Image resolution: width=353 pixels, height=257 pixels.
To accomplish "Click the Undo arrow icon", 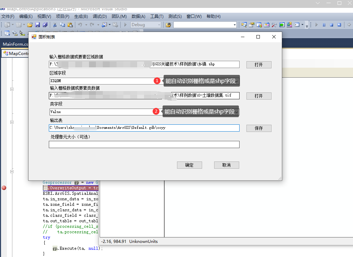I will tap(80, 25).
